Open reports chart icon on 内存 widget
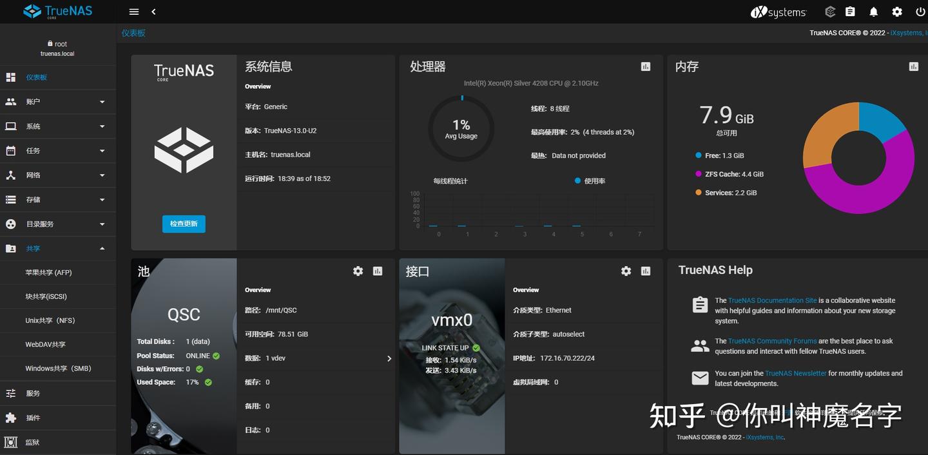This screenshot has width=928, height=455. 913,66
